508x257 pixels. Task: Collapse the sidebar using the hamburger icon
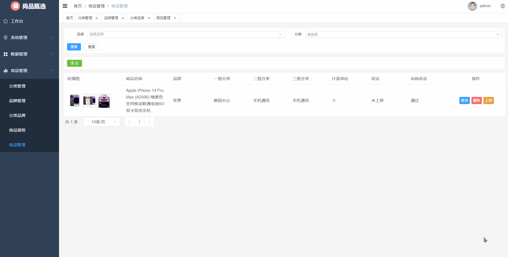click(65, 6)
